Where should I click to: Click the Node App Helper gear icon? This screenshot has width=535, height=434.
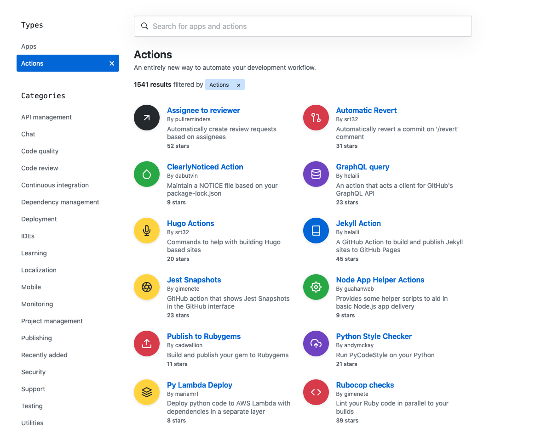[x=316, y=287]
